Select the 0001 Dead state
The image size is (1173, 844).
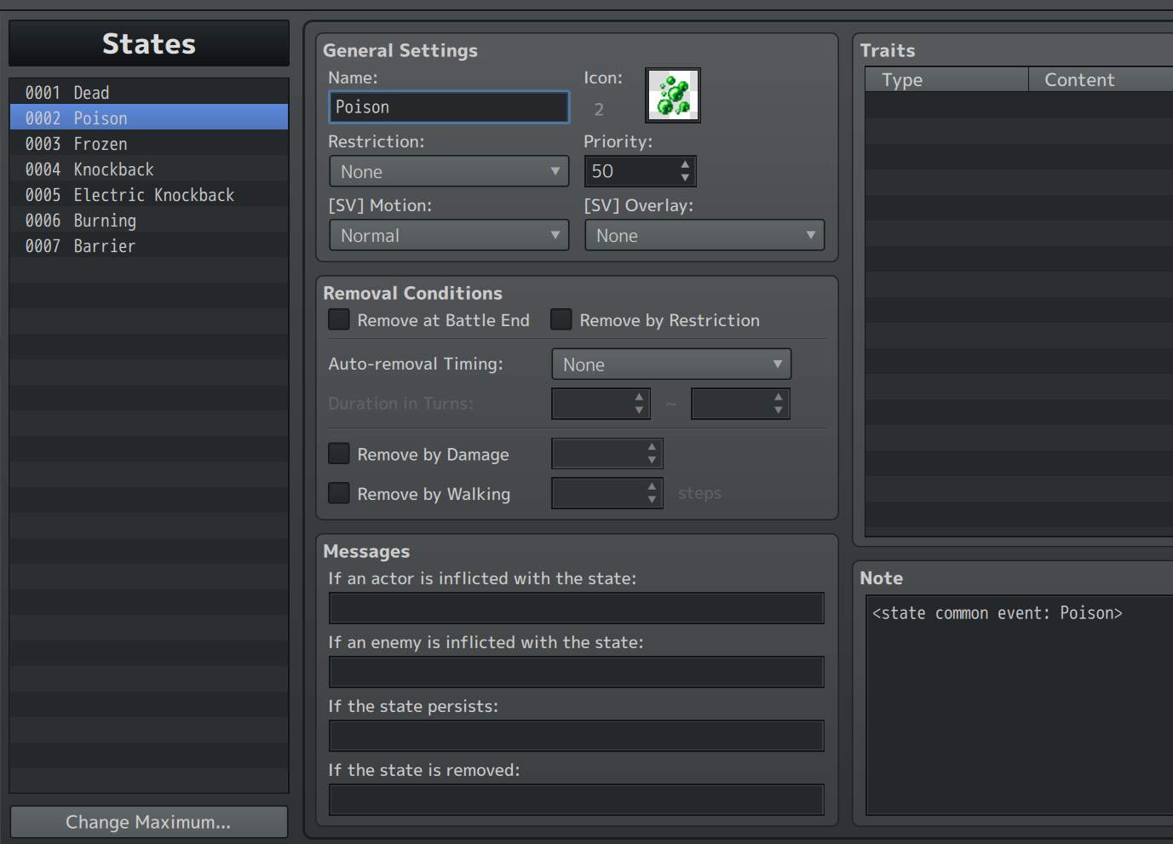[149, 92]
